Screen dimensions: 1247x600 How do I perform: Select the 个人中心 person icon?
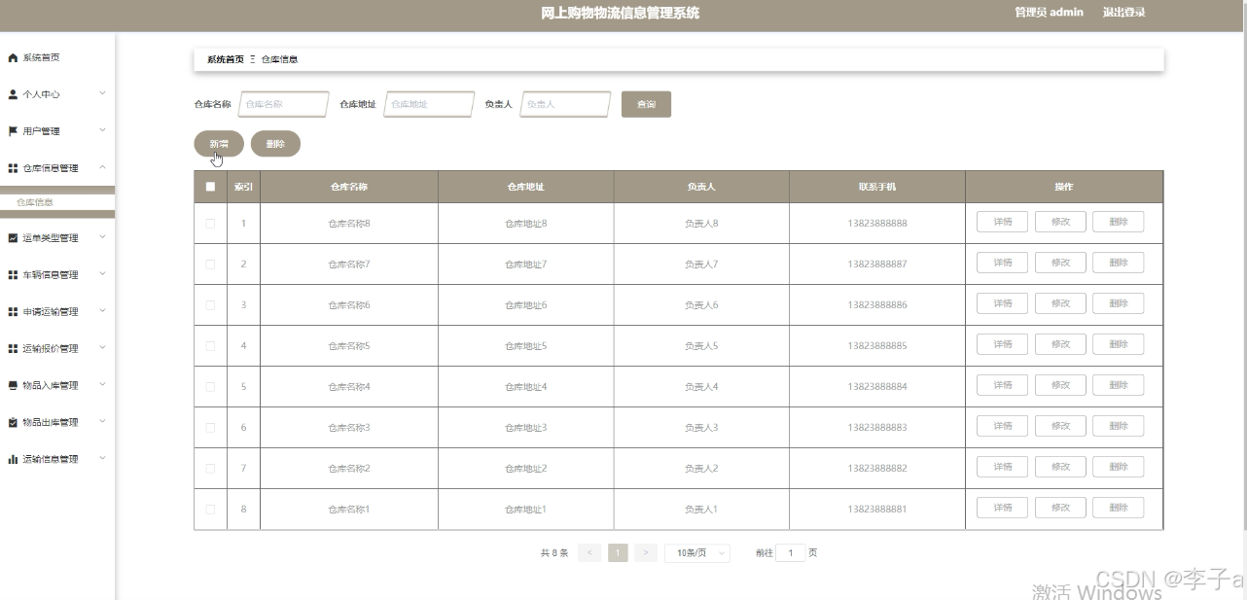click(x=12, y=94)
